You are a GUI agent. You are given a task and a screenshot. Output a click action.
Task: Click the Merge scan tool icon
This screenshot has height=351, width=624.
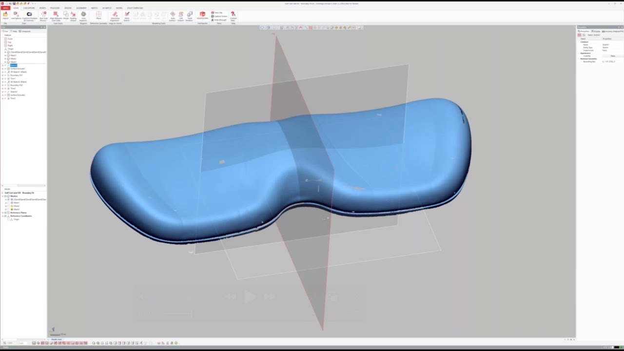(65, 16)
